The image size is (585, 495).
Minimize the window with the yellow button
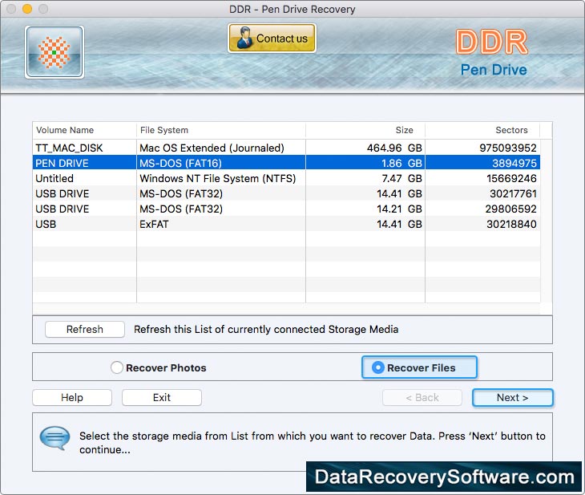(27, 9)
